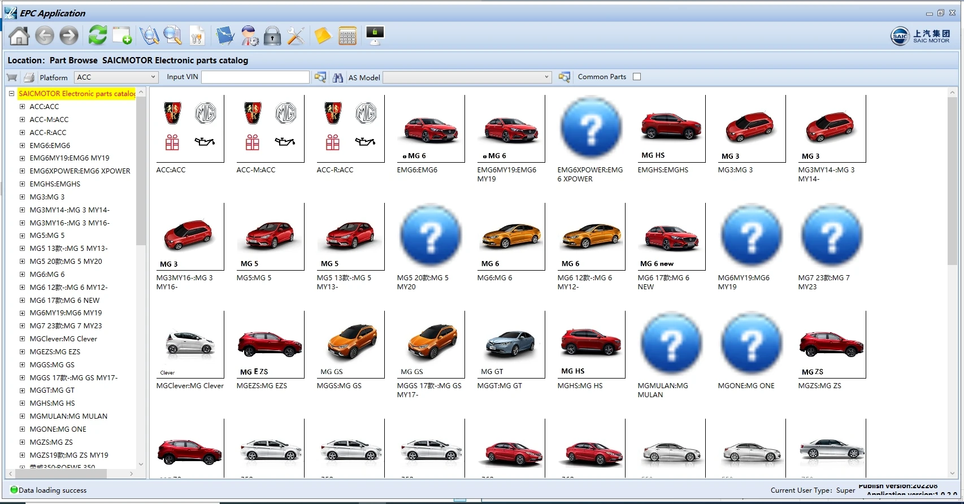Screen dimensions: 964x504
Task: Enable the Common Parts checkbox
Action: click(x=637, y=77)
